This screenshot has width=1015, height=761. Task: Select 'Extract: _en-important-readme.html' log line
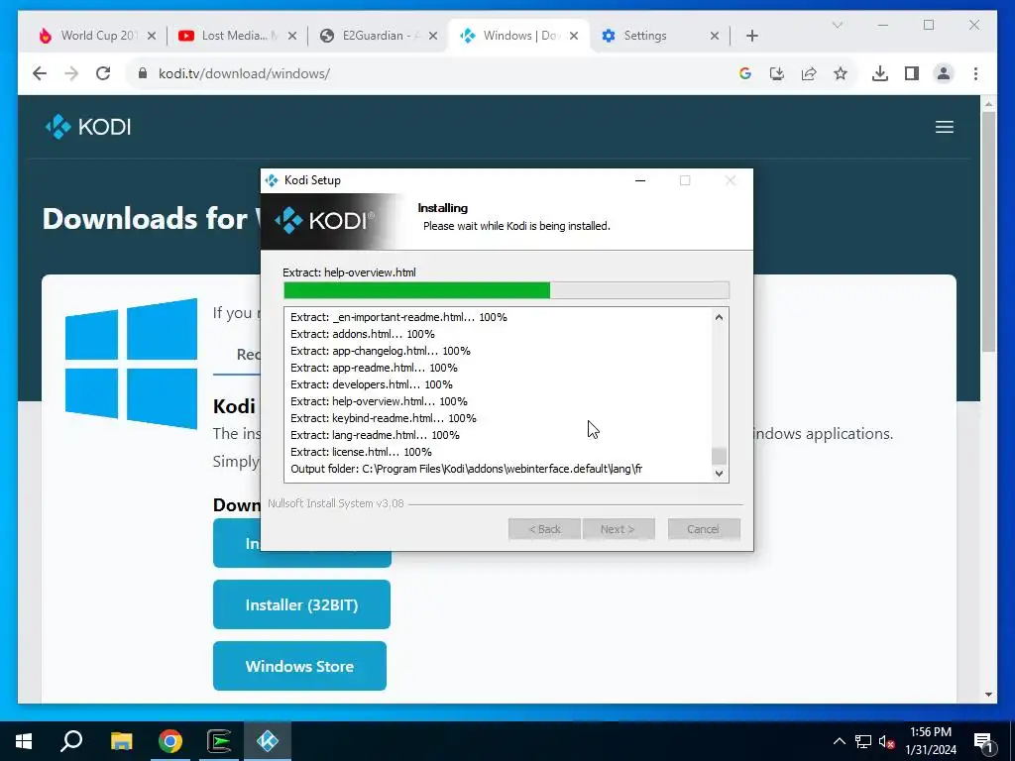point(398,317)
